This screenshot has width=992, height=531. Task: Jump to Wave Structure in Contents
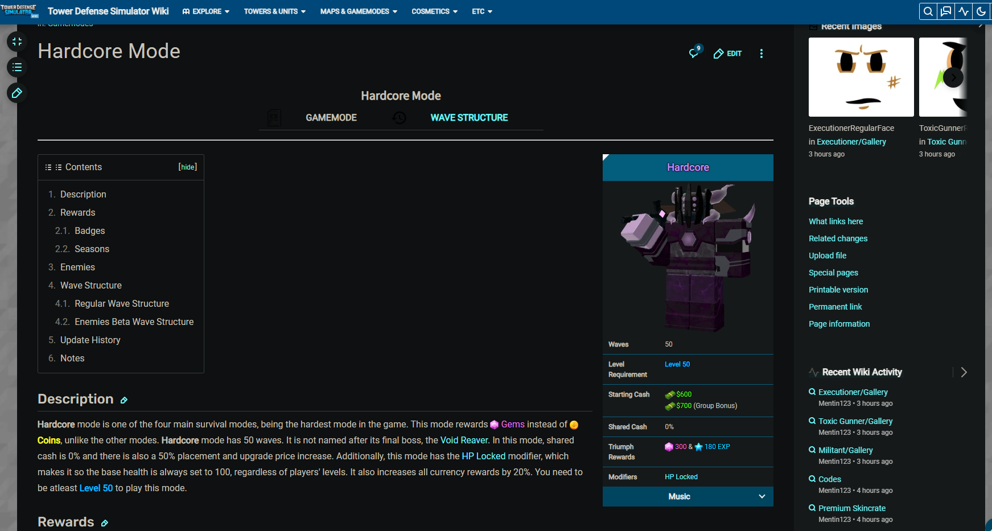pos(91,285)
